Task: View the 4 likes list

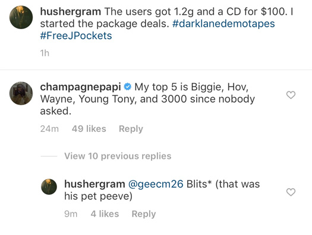Action: 105,214
